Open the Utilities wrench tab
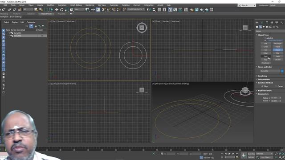The width and height of the screenshot is (285, 160). [x=281, y=23]
